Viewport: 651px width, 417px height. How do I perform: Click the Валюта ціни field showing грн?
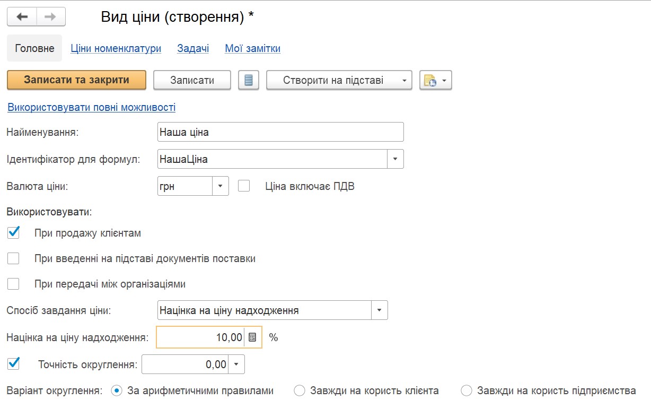pyautogui.click(x=185, y=186)
